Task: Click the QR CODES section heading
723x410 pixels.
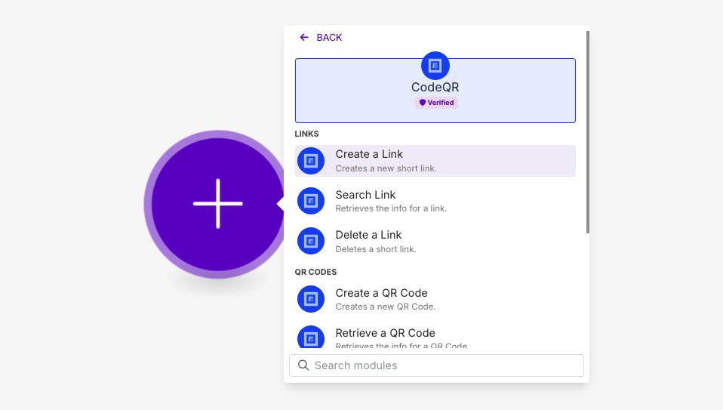Action: click(x=316, y=272)
